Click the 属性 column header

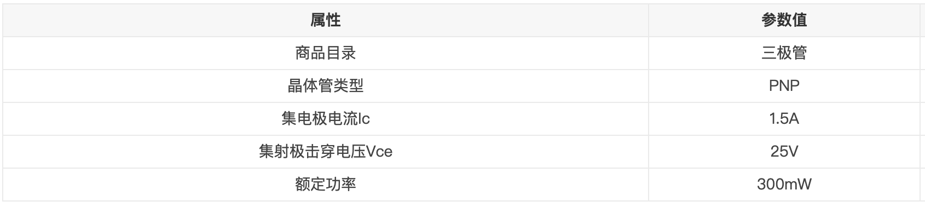pos(326,20)
